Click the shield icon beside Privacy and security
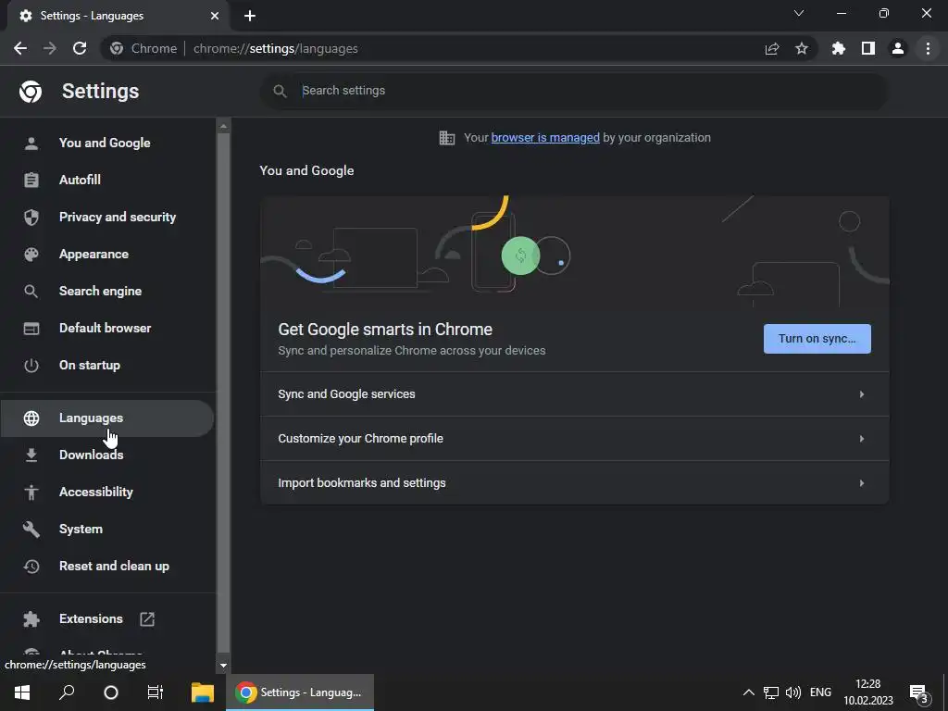 coord(31,217)
